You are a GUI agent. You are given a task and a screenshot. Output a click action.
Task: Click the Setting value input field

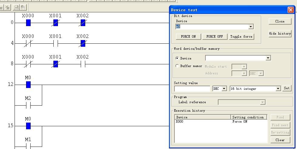192,89
